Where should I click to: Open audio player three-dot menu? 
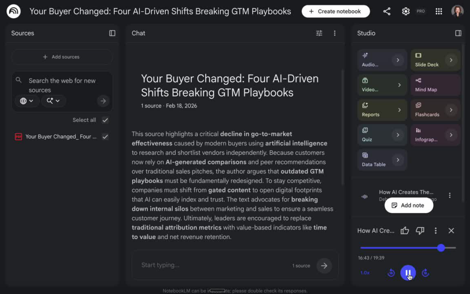coord(436,231)
